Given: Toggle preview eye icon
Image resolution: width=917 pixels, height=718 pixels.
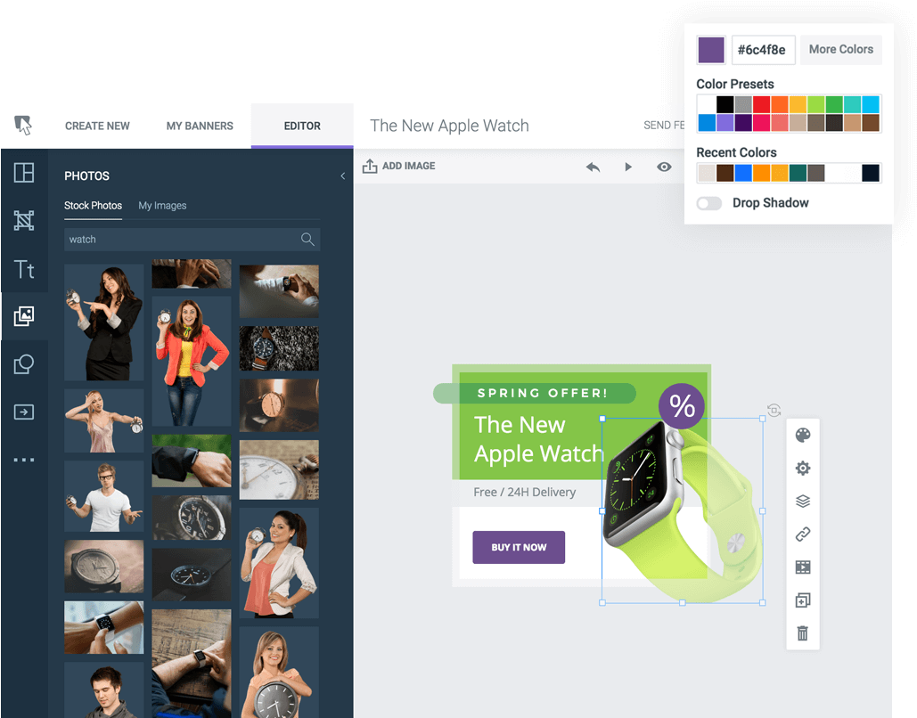Looking at the screenshot, I should 664,167.
